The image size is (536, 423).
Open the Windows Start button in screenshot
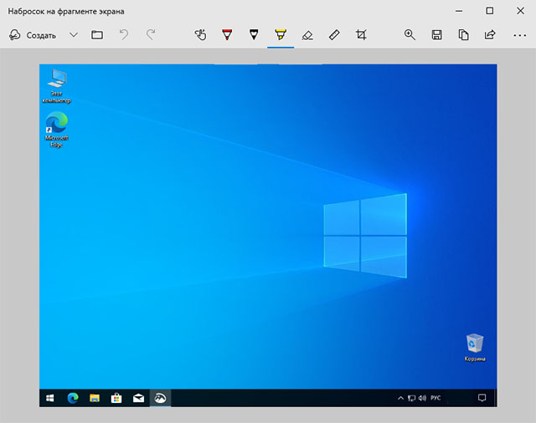pyautogui.click(x=50, y=398)
